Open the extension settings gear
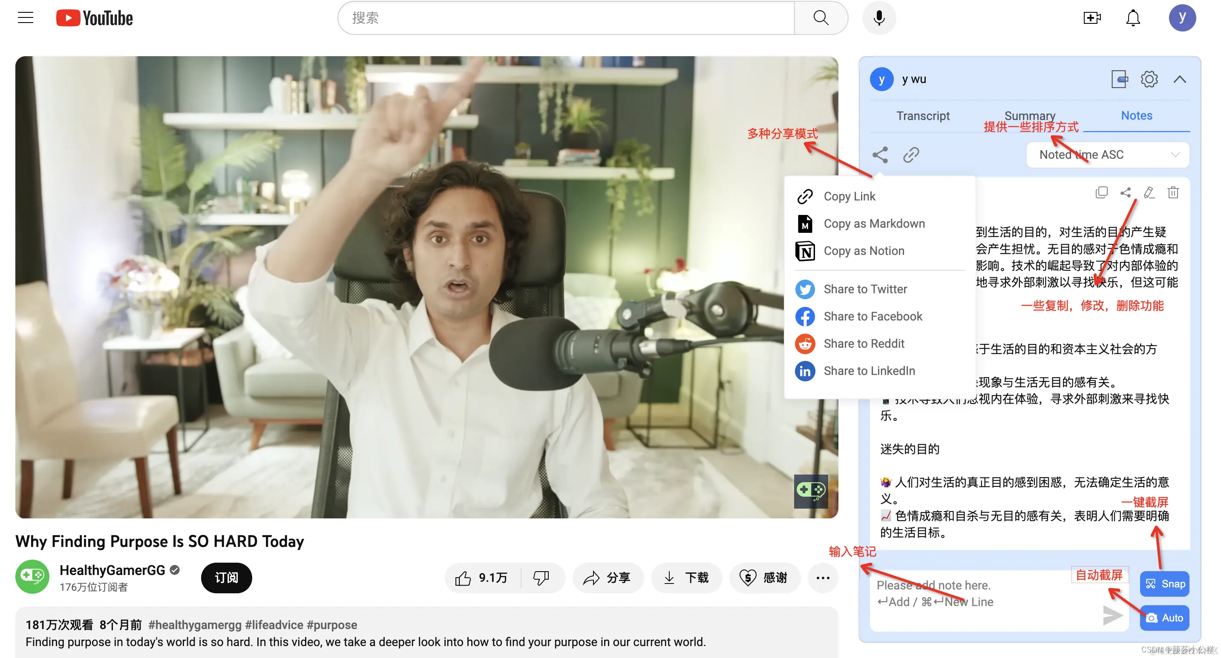Image resolution: width=1221 pixels, height=658 pixels. [1149, 79]
